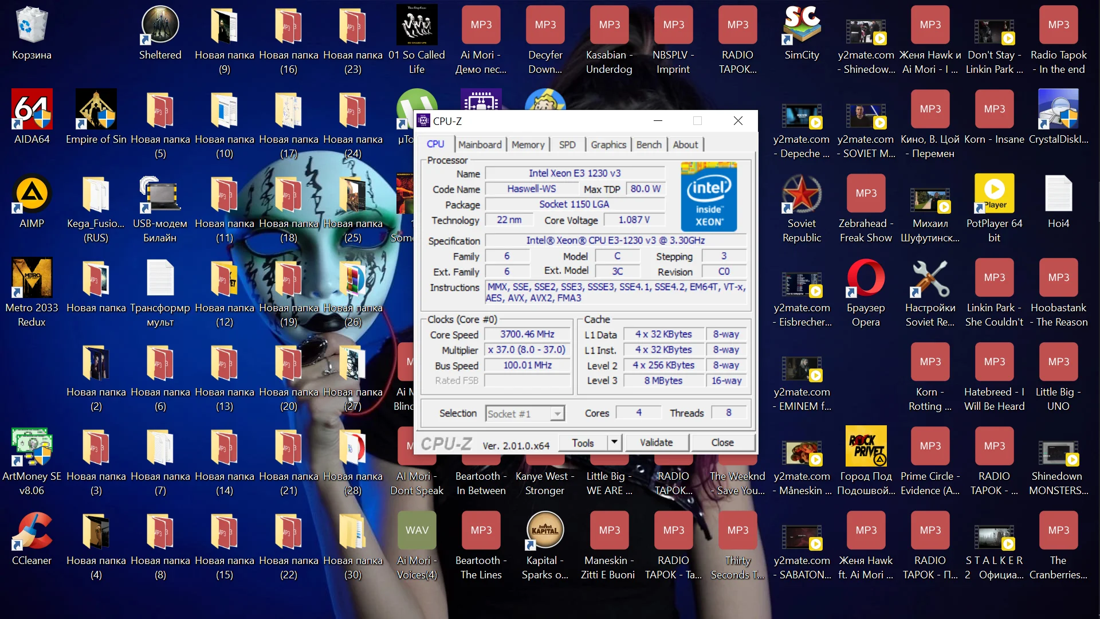1100x619 pixels.
Task: Select the Metro 2033 Redux icon
Action: point(32,278)
